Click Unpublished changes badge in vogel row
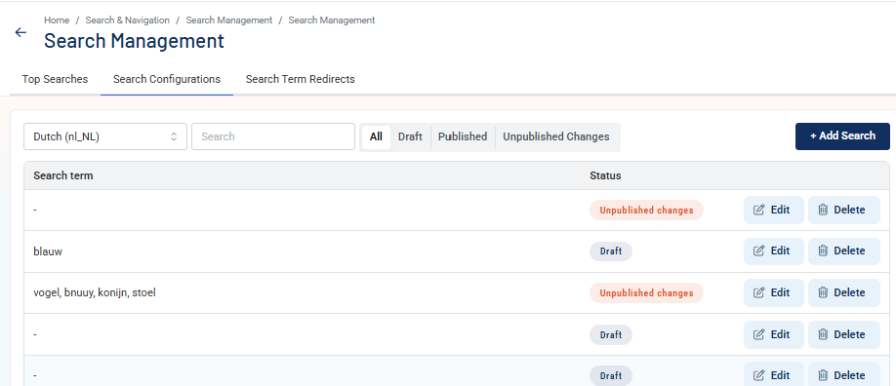This screenshot has width=896, height=386. [x=646, y=293]
